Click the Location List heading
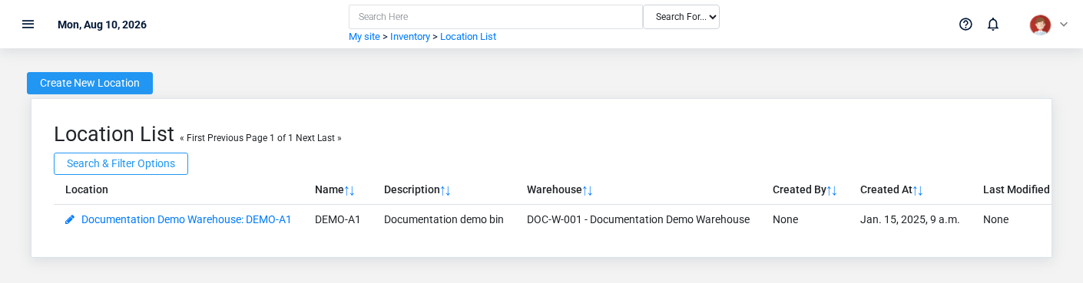 [114, 134]
